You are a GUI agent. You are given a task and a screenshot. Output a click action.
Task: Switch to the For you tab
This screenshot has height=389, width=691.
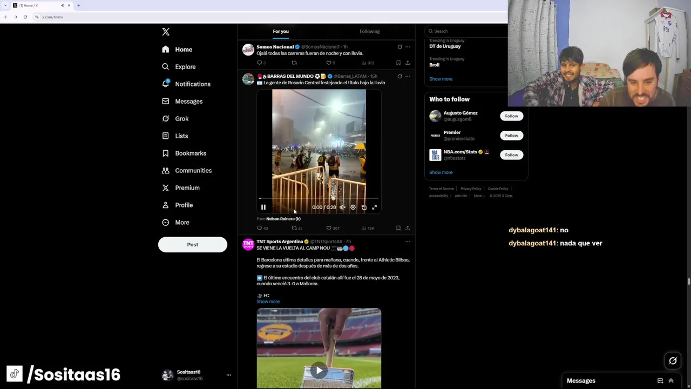point(281,31)
